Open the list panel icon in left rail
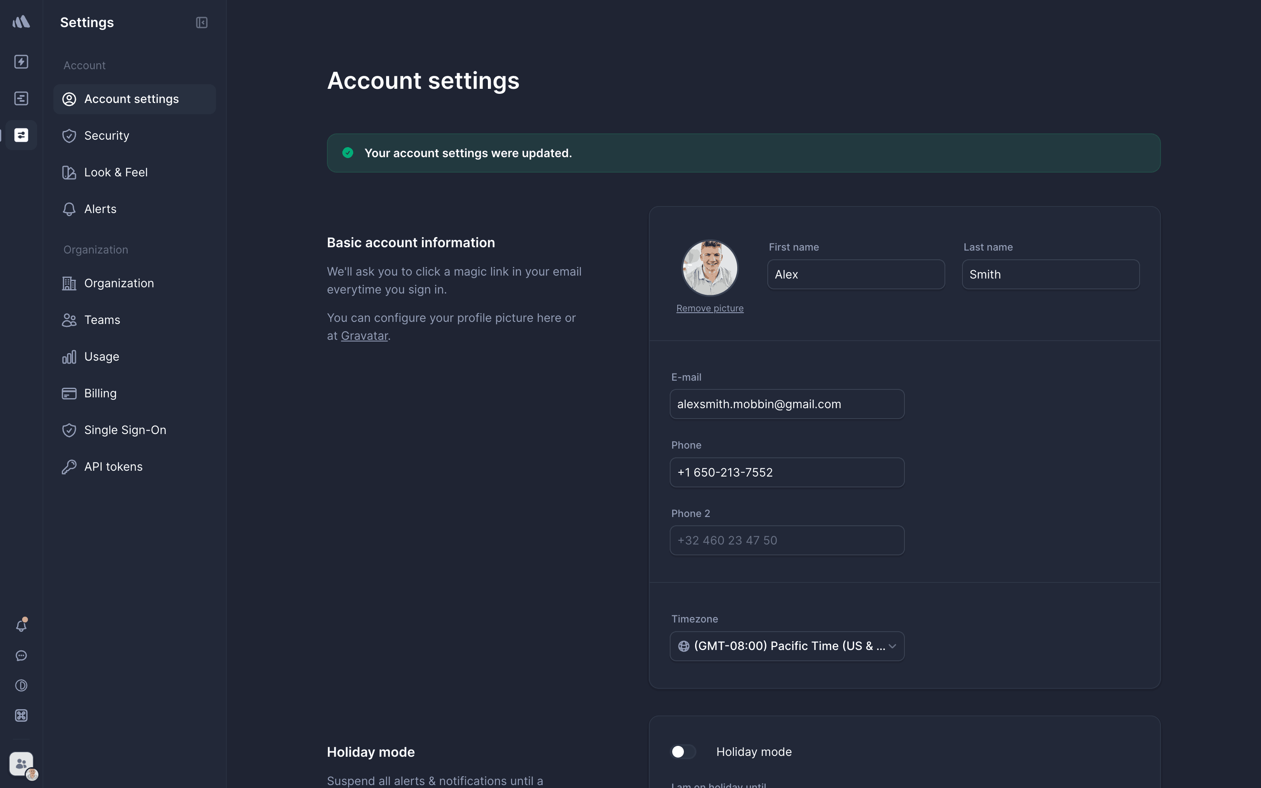Viewport: 1261px width, 788px height. [x=21, y=98]
